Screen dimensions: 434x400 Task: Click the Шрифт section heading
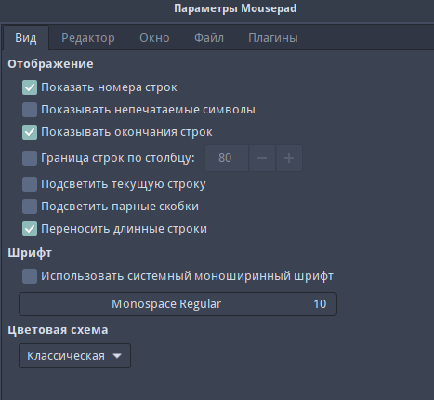[x=30, y=253]
